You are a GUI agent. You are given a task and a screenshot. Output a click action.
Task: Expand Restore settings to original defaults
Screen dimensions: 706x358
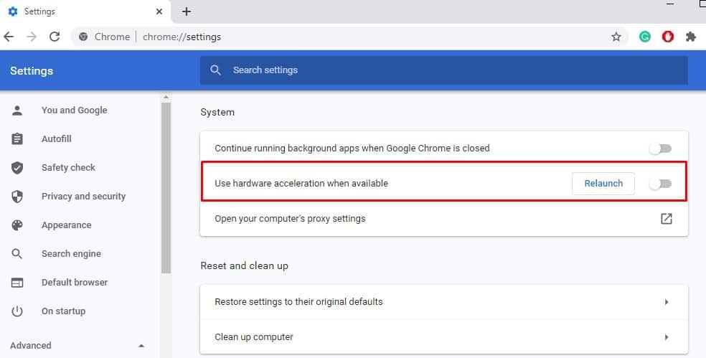pos(666,302)
